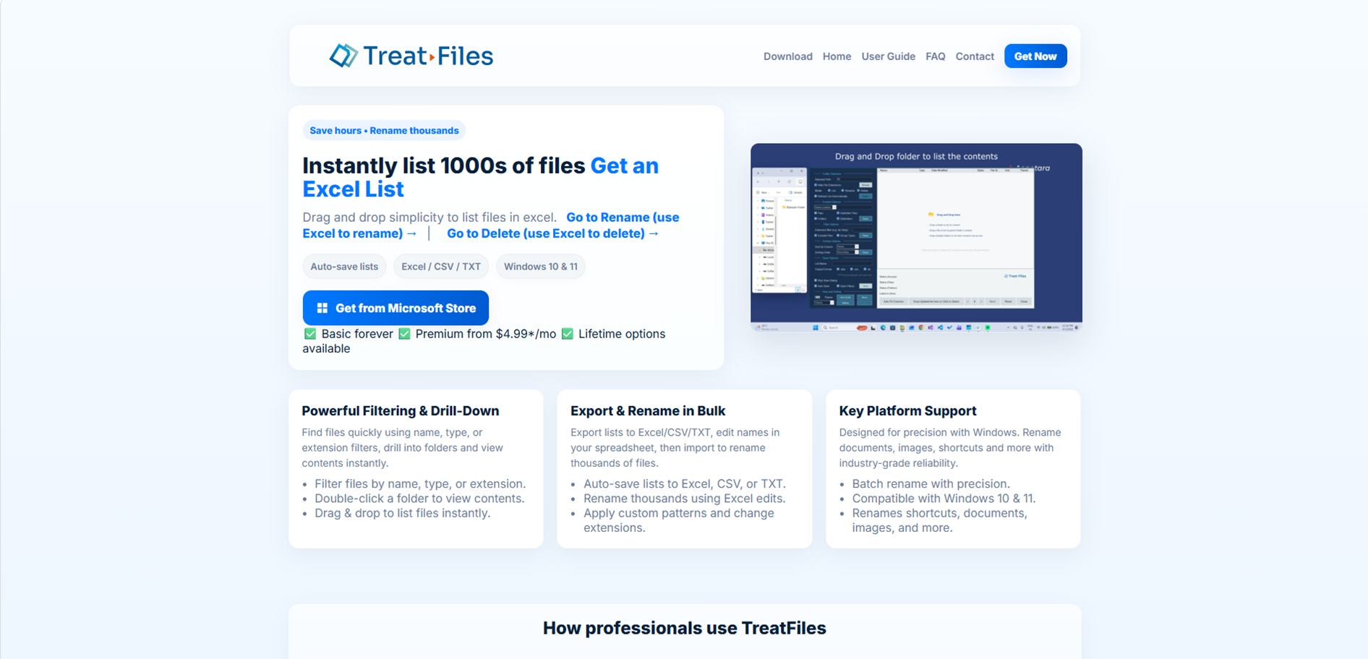Open the User Guide page
Image resolution: width=1368 pixels, height=659 pixels.
pyautogui.click(x=888, y=56)
